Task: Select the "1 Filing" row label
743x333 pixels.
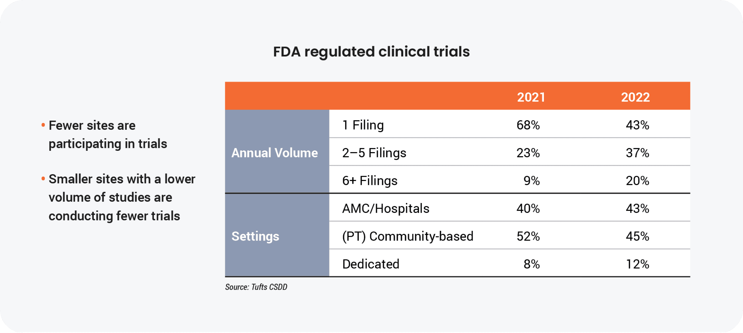Action: pos(363,125)
